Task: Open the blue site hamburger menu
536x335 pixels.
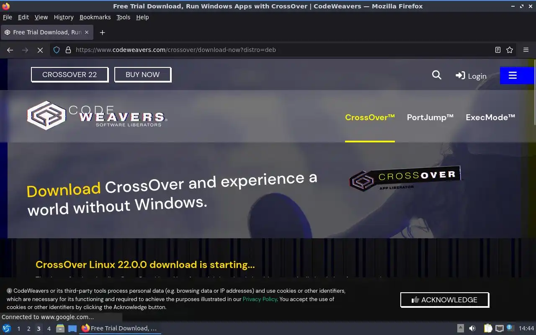Action: 518,75
